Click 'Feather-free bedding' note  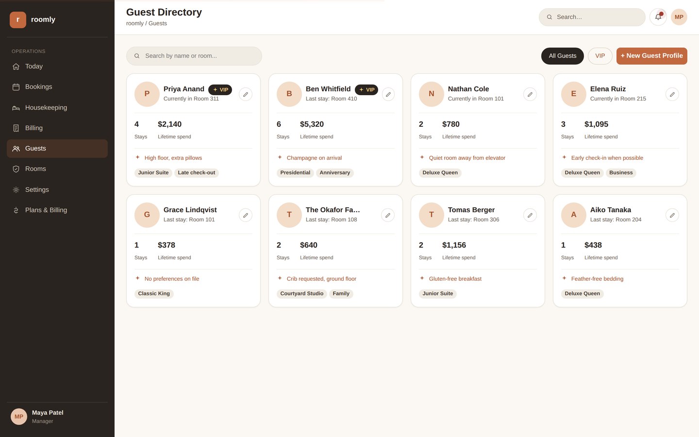pyautogui.click(x=597, y=279)
